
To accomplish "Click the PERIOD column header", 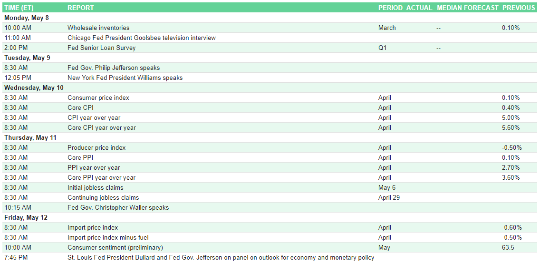I will click(x=390, y=8).
